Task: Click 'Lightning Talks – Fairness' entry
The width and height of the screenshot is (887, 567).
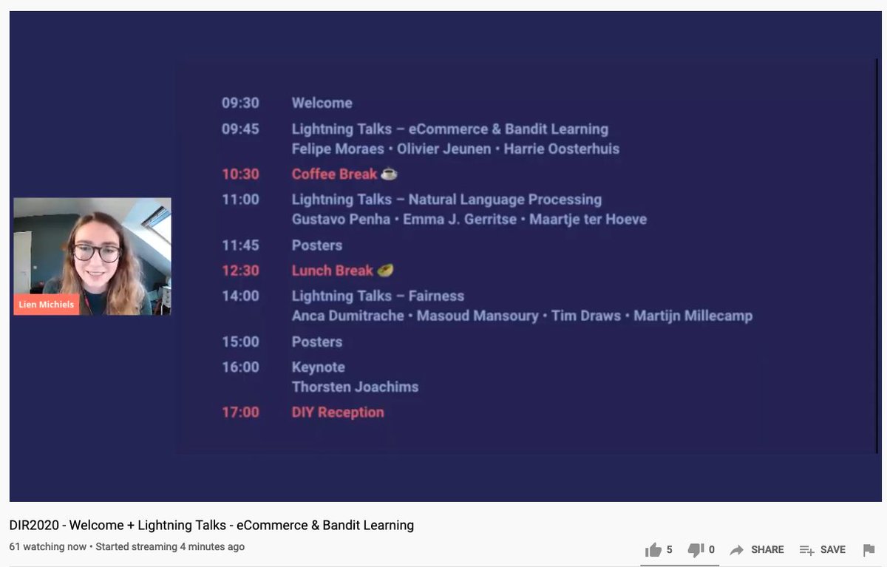Action: [x=378, y=296]
